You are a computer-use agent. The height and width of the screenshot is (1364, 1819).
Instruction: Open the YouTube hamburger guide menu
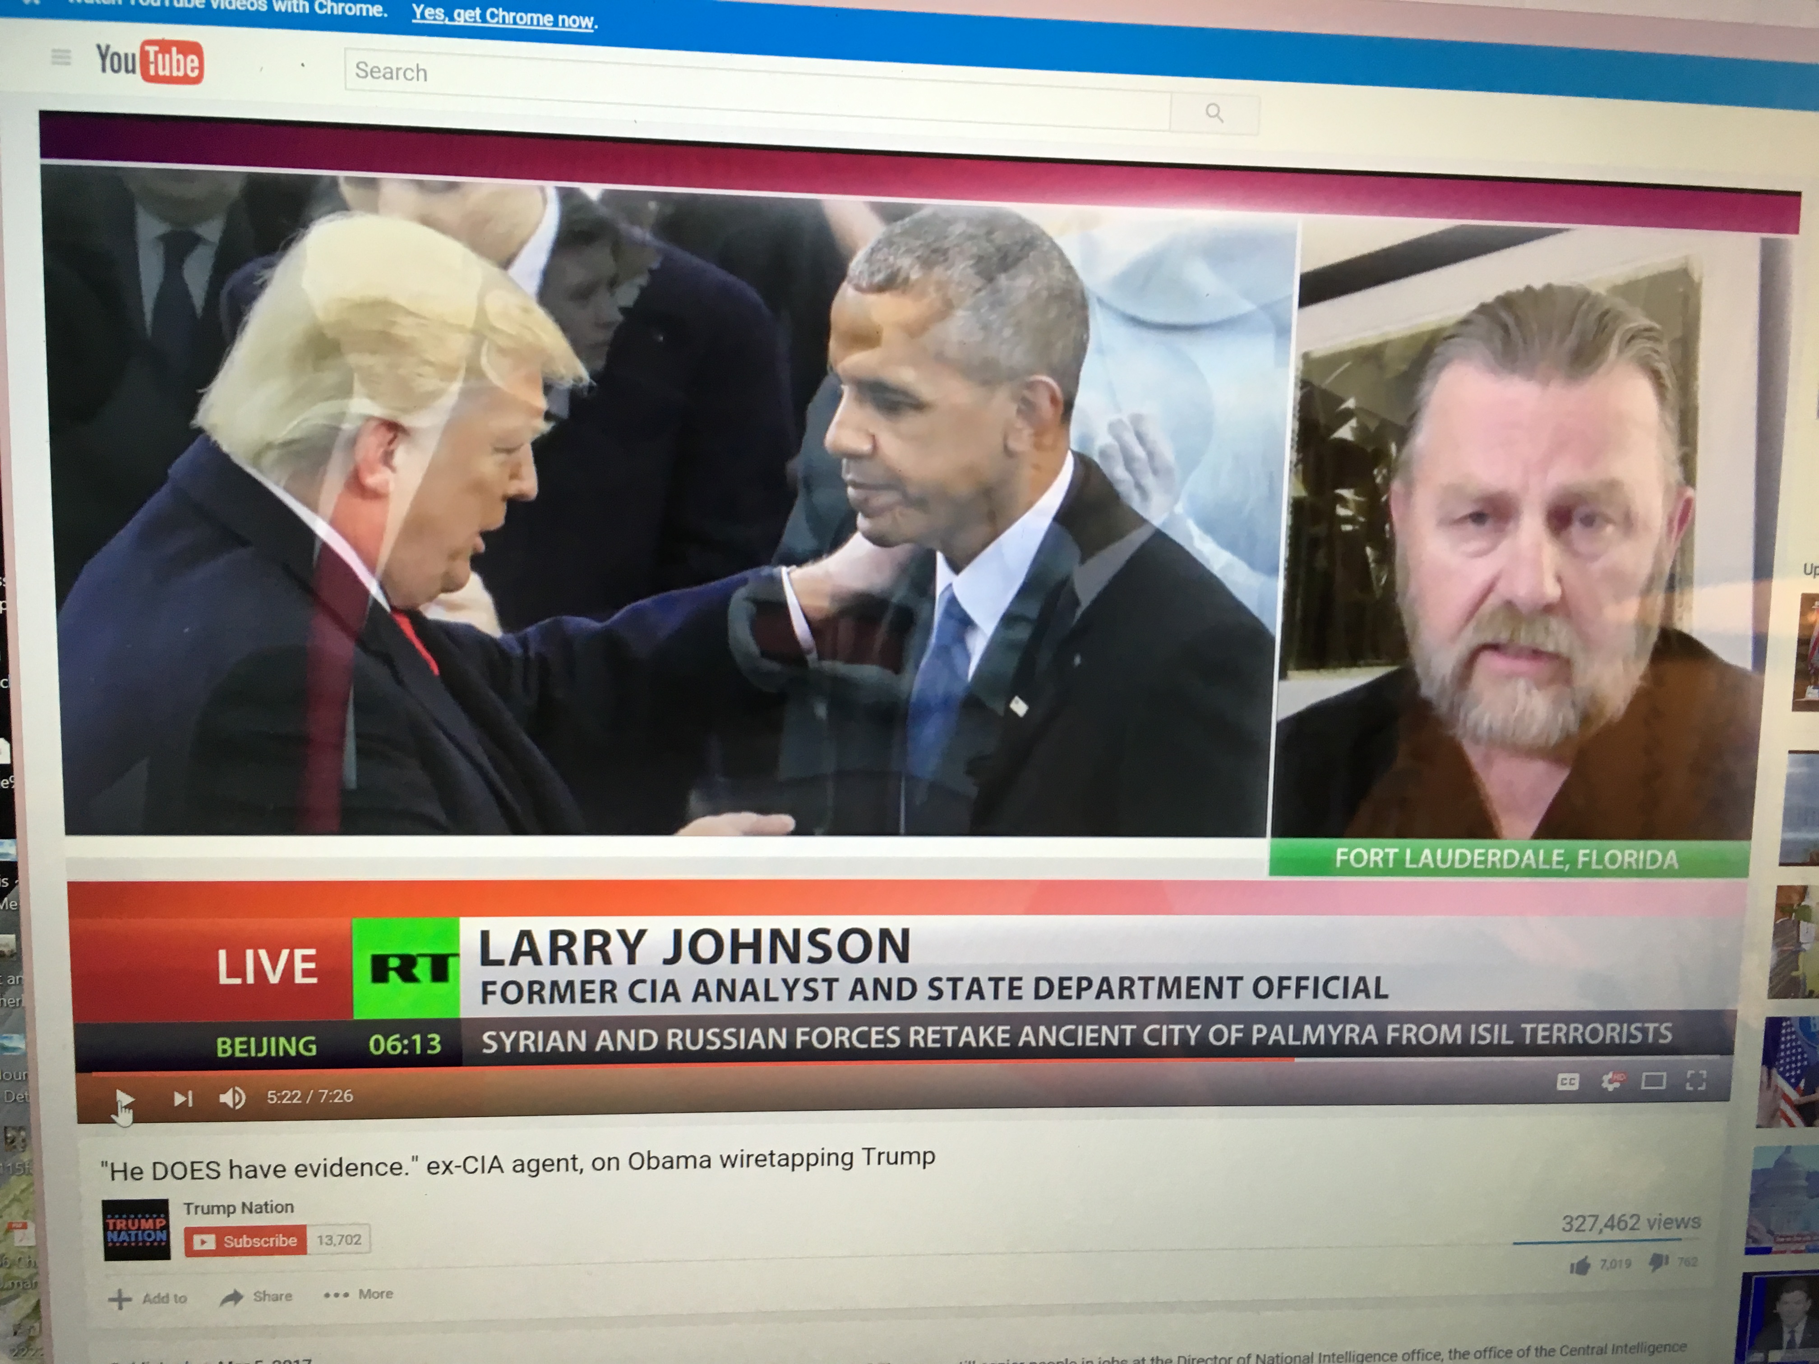pos(61,57)
